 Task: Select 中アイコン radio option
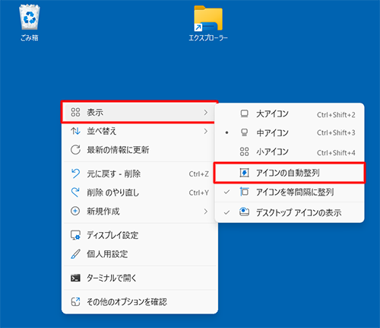pos(290,132)
